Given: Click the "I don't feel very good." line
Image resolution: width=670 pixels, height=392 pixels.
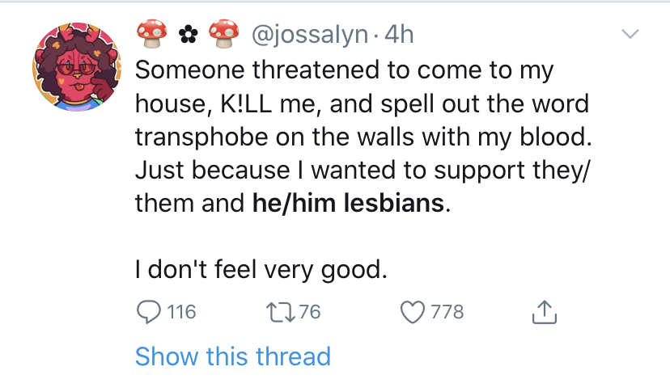Looking at the screenshot, I should [261, 270].
